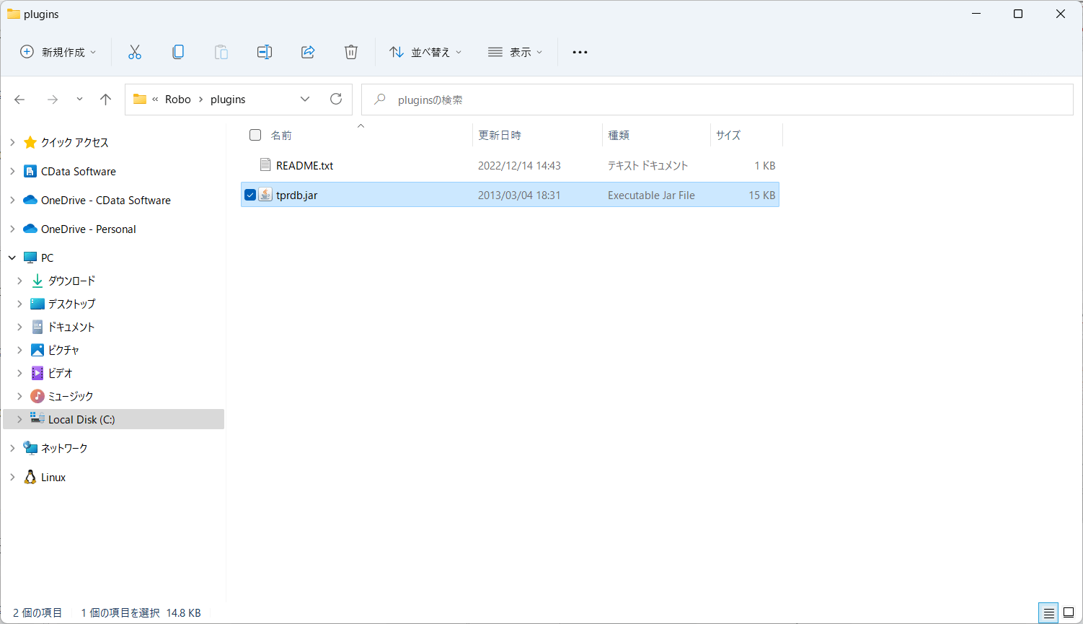Open the recent locations dropdown arrow
1083x624 pixels.
[79, 100]
